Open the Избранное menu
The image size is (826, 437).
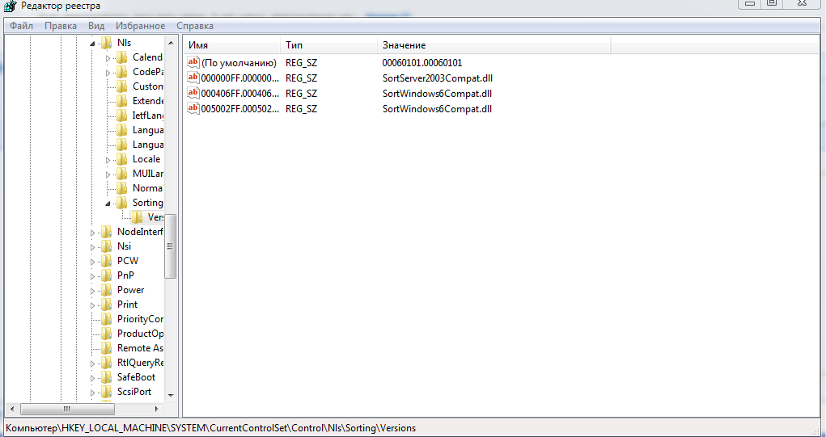pyautogui.click(x=140, y=26)
